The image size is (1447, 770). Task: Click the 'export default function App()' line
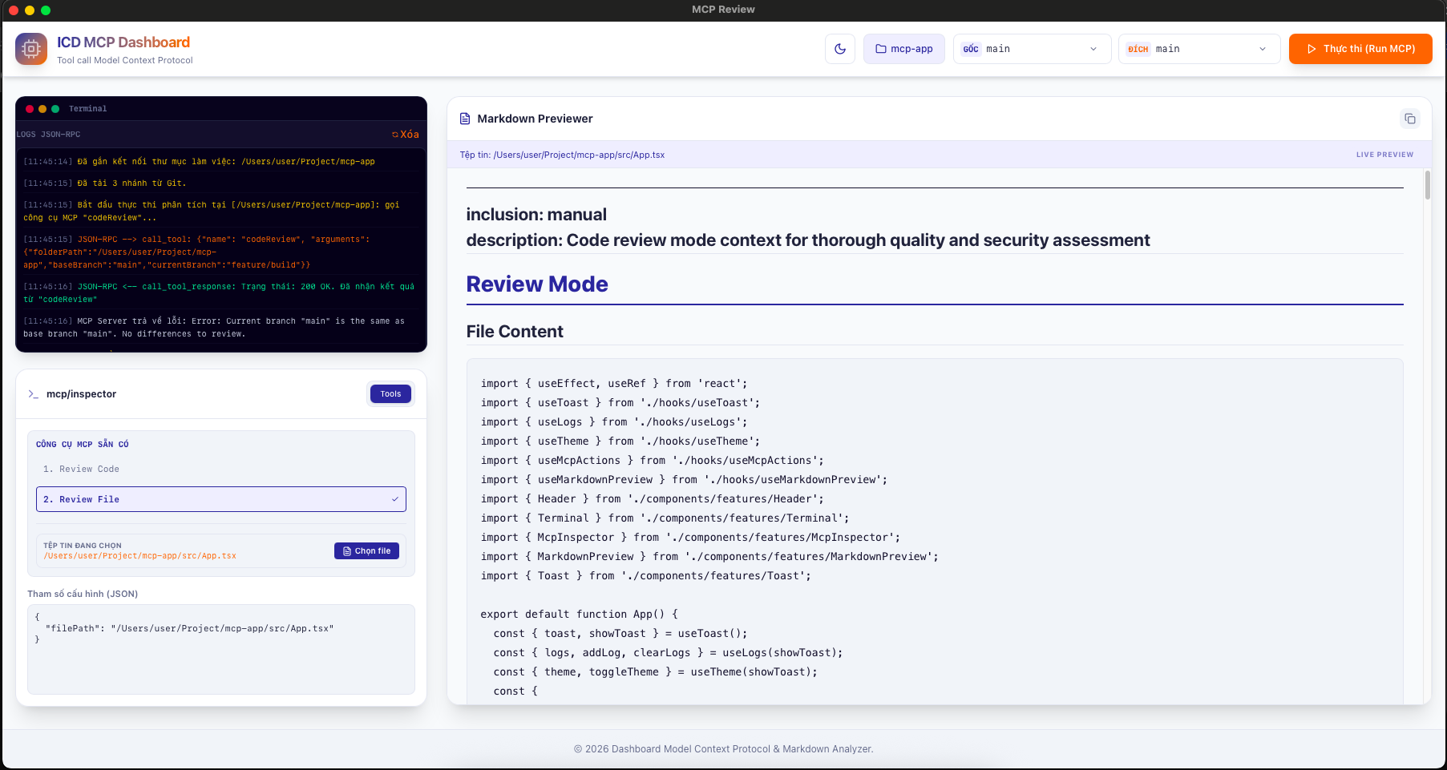tap(580, 615)
